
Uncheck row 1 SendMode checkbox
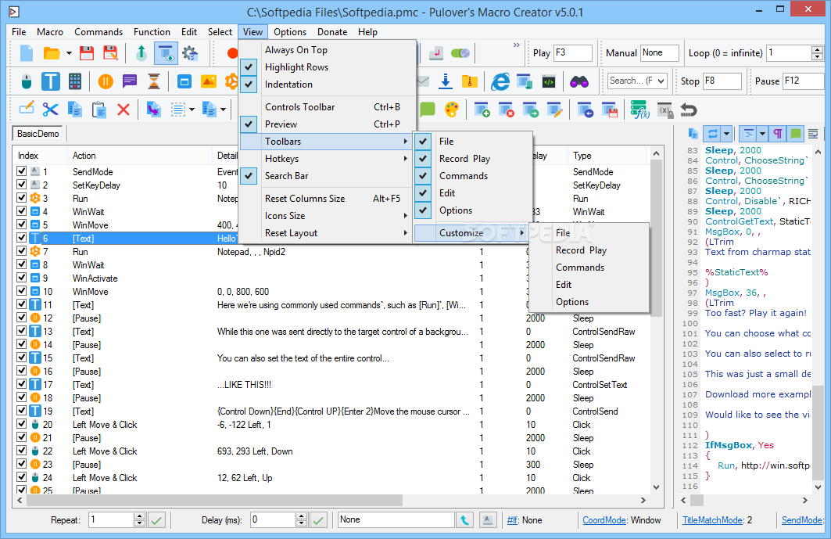(x=21, y=171)
